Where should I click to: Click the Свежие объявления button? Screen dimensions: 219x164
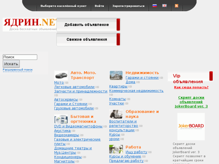(x=88, y=39)
